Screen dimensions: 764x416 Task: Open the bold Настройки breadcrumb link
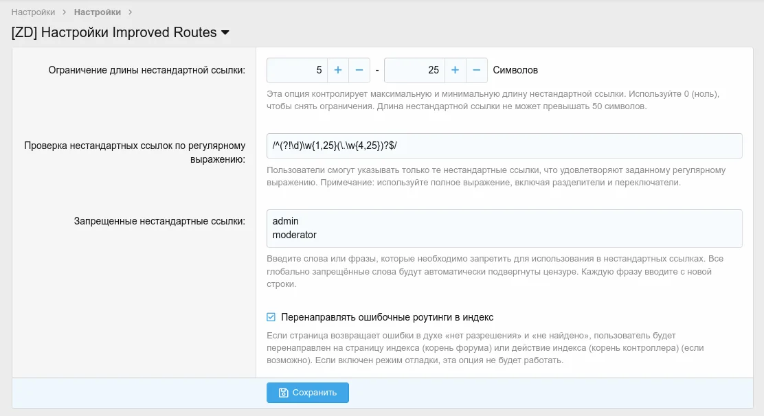pyautogui.click(x=97, y=12)
